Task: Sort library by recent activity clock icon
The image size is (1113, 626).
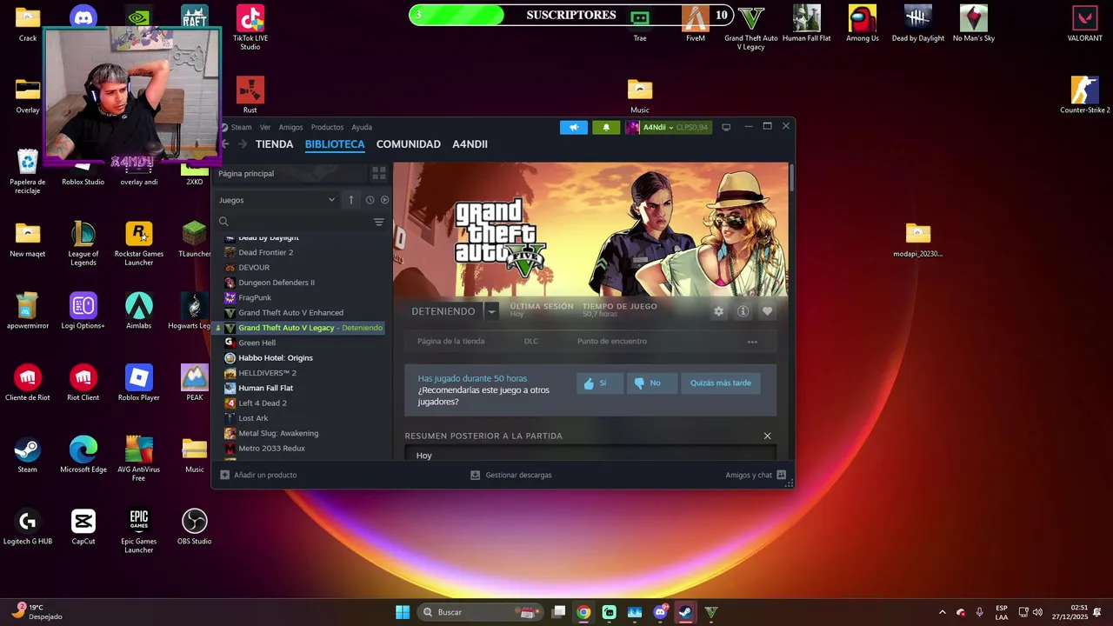Action: pos(370,200)
